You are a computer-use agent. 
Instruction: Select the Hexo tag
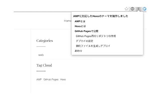point(63,79)
